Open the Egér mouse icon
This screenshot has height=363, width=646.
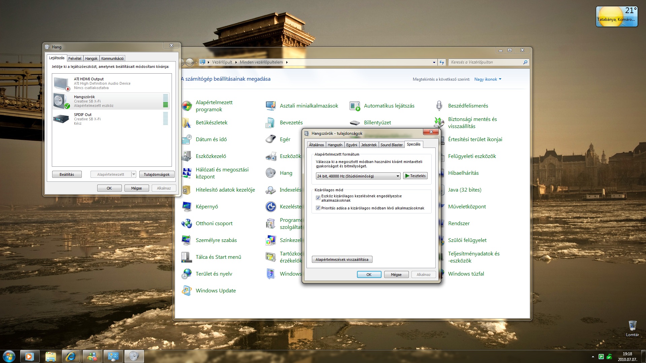(271, 139)
